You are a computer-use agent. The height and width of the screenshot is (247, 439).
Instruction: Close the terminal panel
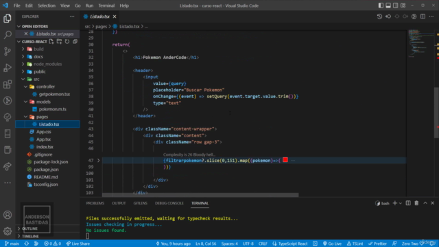(433, 203)
